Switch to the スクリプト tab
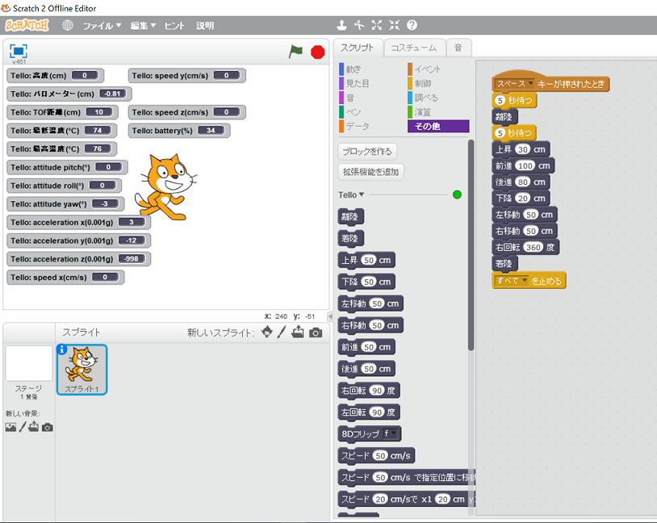This screenshot has width=657, height=523. point(358,48)
